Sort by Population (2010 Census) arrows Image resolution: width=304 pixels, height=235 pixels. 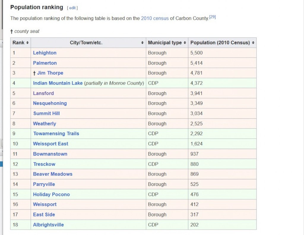(253, 43)
